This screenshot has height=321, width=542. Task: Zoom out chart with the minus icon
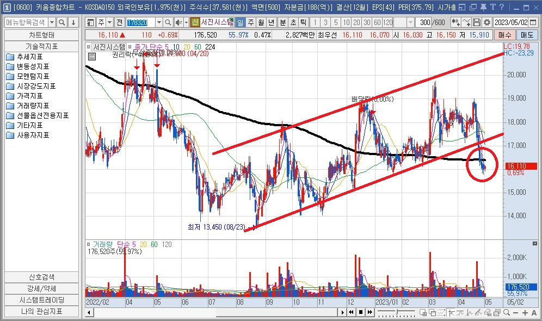516,313
